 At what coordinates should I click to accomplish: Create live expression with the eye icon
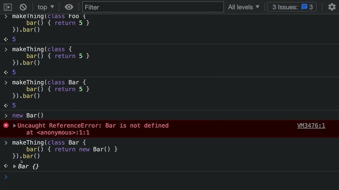(69, 7)
